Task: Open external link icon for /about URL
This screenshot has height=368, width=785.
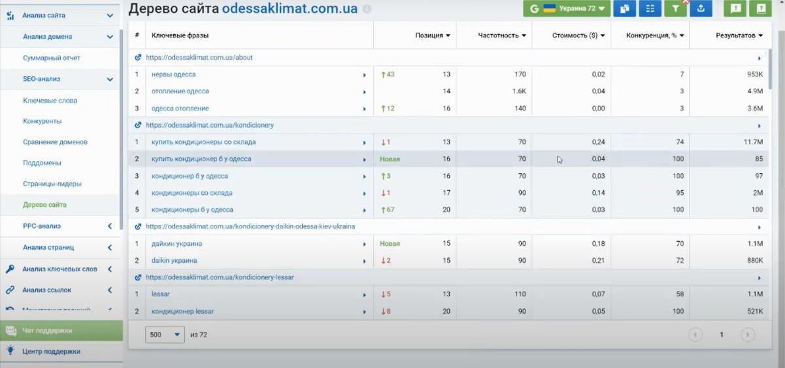Action: click(138, 58)
